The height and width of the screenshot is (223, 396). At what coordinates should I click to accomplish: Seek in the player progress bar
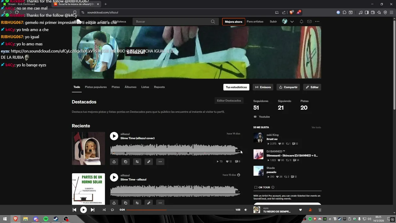(x=180, y=210)
